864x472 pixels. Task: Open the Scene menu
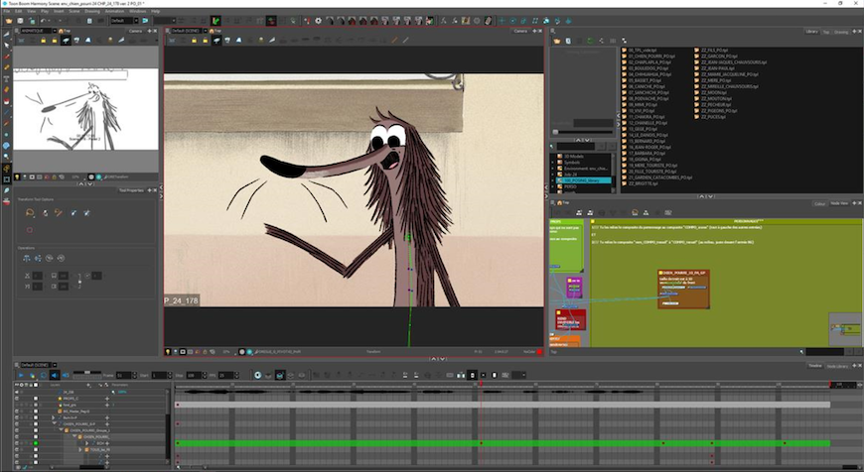pyautogui.click(x=74, y=11)
